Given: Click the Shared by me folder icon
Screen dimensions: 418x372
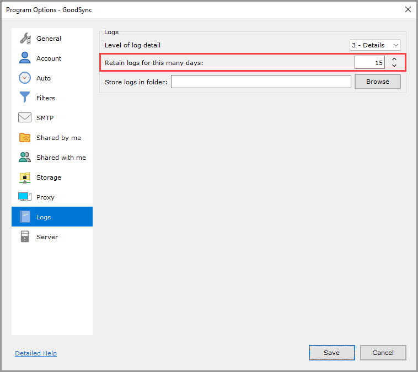Looking at the screenshot, I should pyautogui.click(x=25, y=137).
